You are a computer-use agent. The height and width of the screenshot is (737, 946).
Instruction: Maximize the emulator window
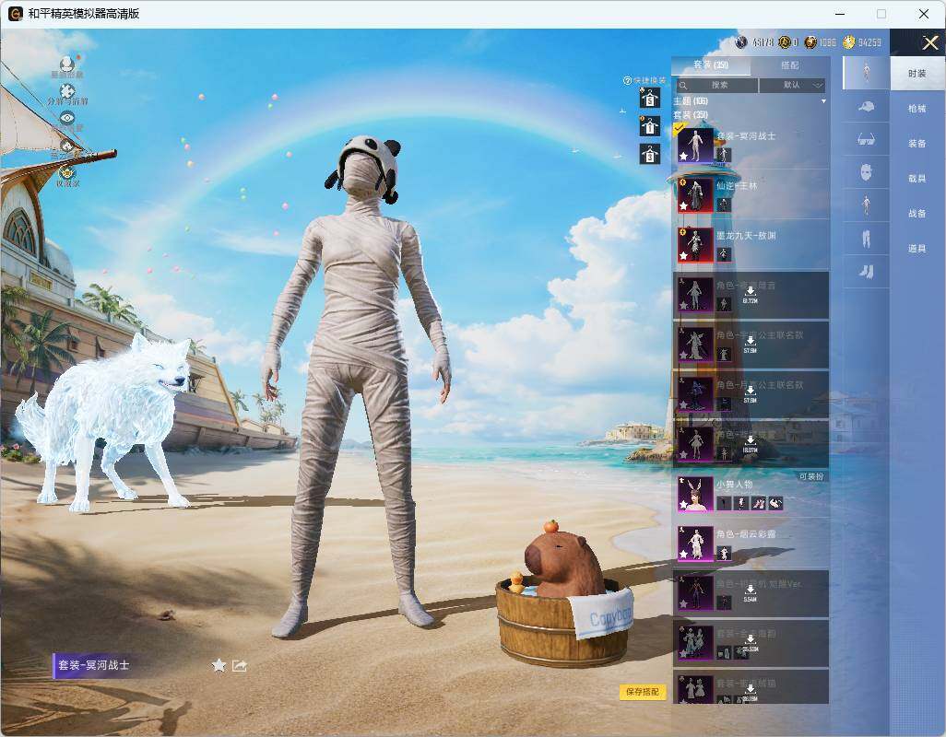tap(881, 14)
